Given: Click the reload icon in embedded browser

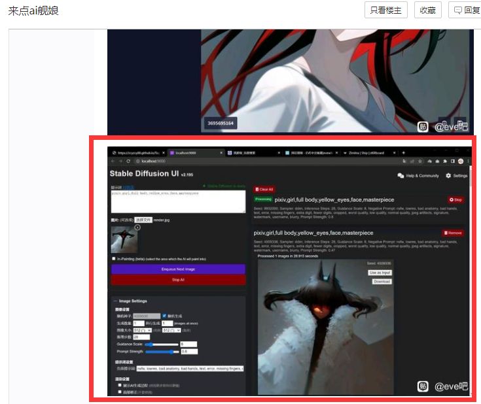Looking at the screenshot, I should (128, 161).
